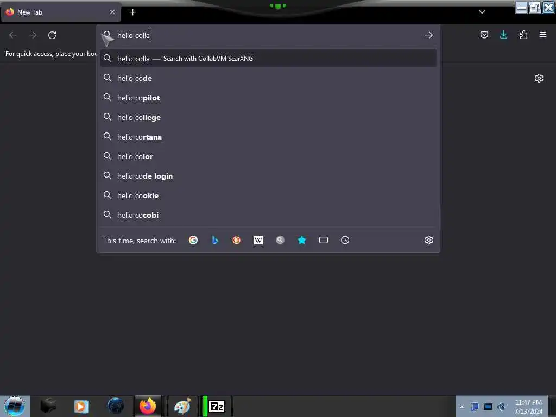Search with the Wikipedia engine icon
The width and height of the screenshot is (556, 417).
click(258, 240)
